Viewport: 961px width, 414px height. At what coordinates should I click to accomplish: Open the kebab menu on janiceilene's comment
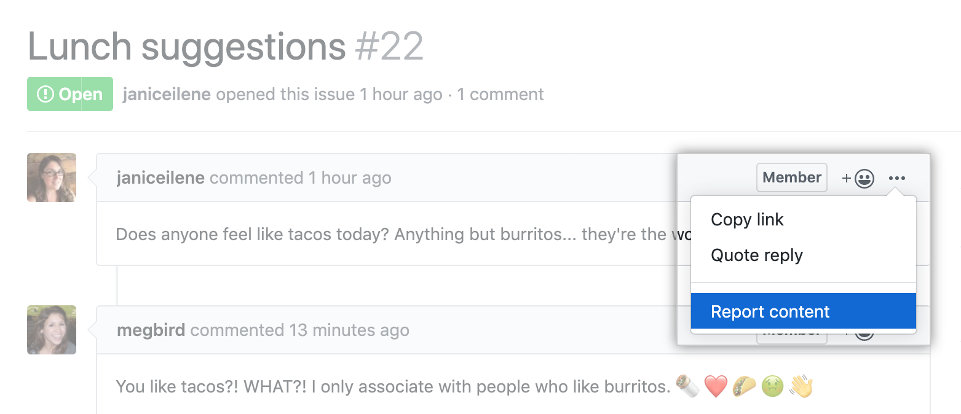897,178
